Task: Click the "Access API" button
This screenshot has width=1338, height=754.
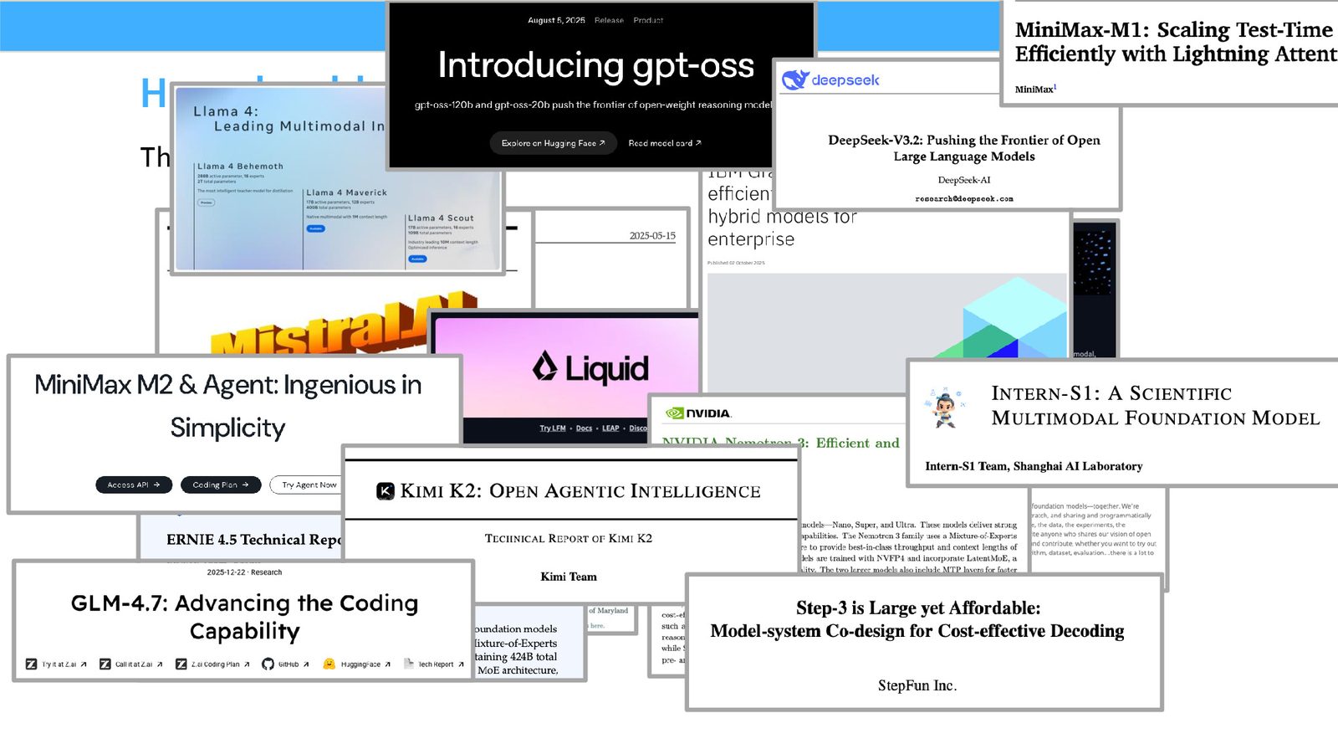Action: (x=134, y=485)
